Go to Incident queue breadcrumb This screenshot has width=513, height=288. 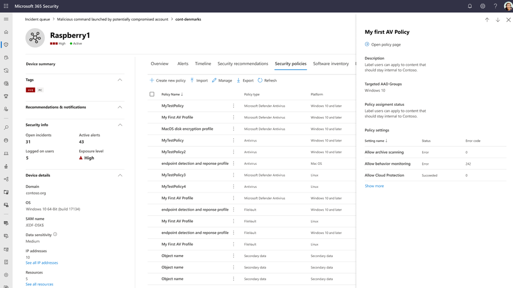[x=37, y=20]
